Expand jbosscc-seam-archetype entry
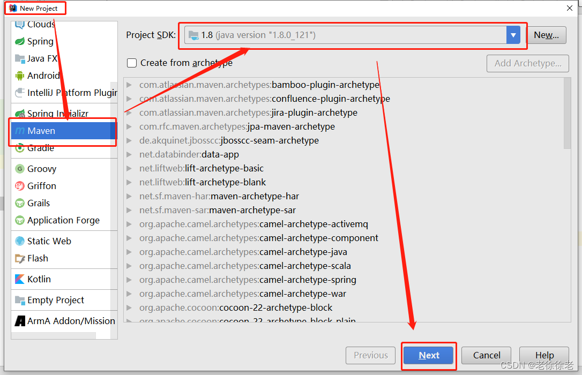The image size is (582, 375). [x=129, y=140]
